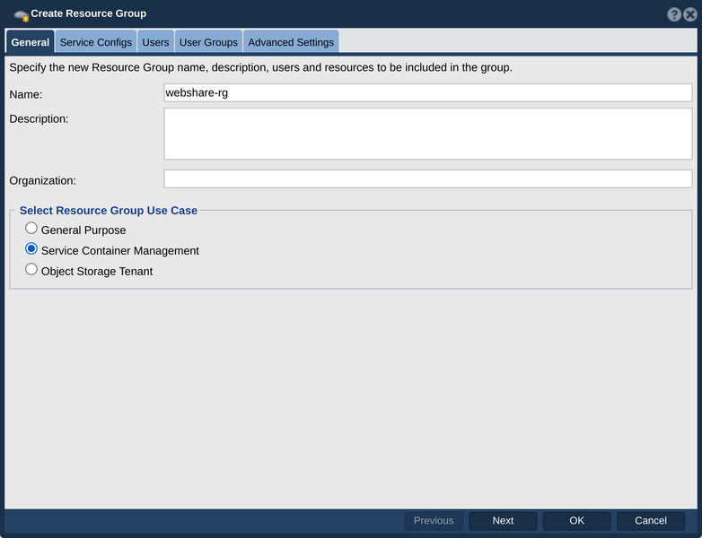
Task: Click the Select Resource Group Use Case heading
Action: point(109,210)
